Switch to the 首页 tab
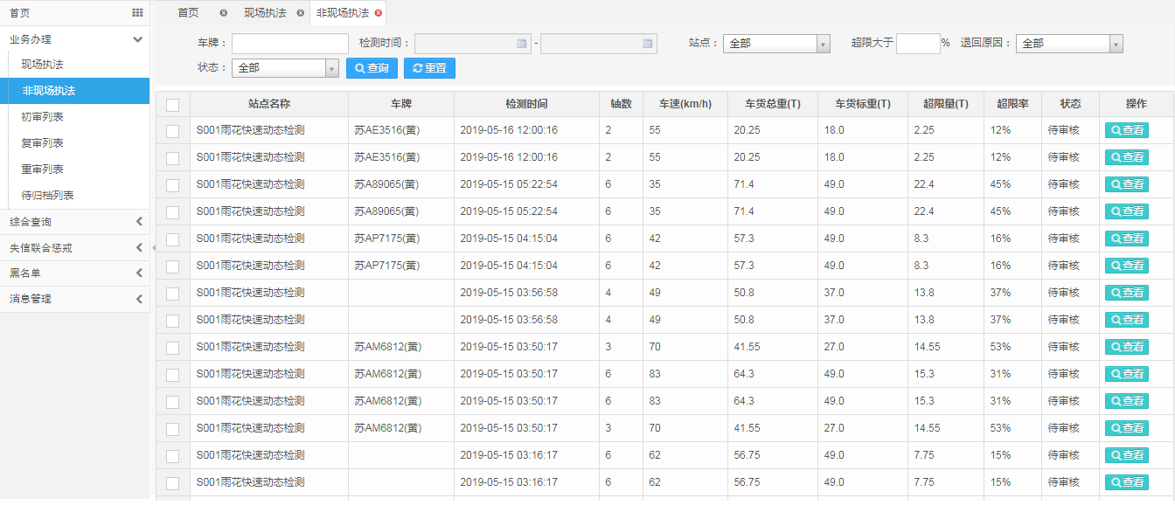 tap(188, 13)
